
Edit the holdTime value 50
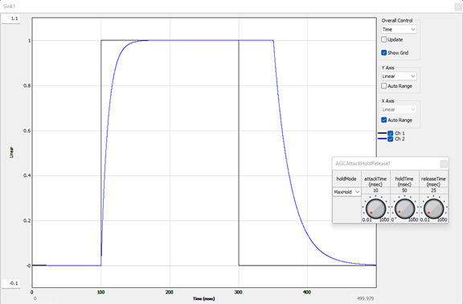(x=404, y=191)
